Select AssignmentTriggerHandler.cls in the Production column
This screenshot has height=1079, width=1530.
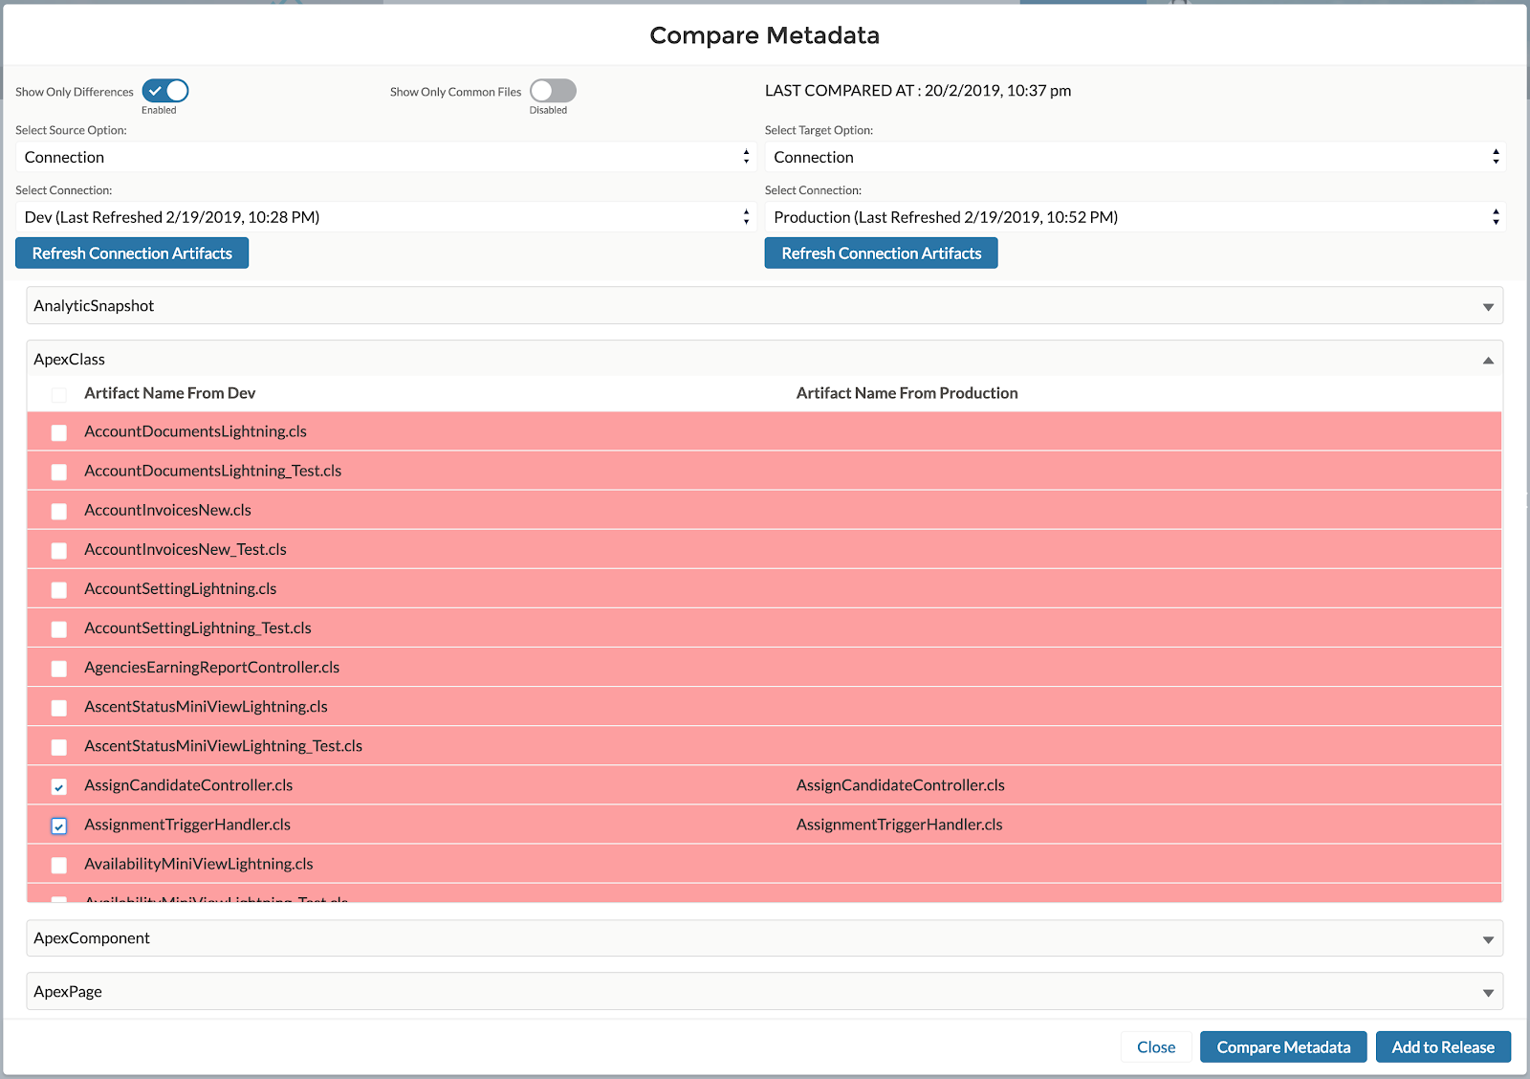click(x=900, y=825)
